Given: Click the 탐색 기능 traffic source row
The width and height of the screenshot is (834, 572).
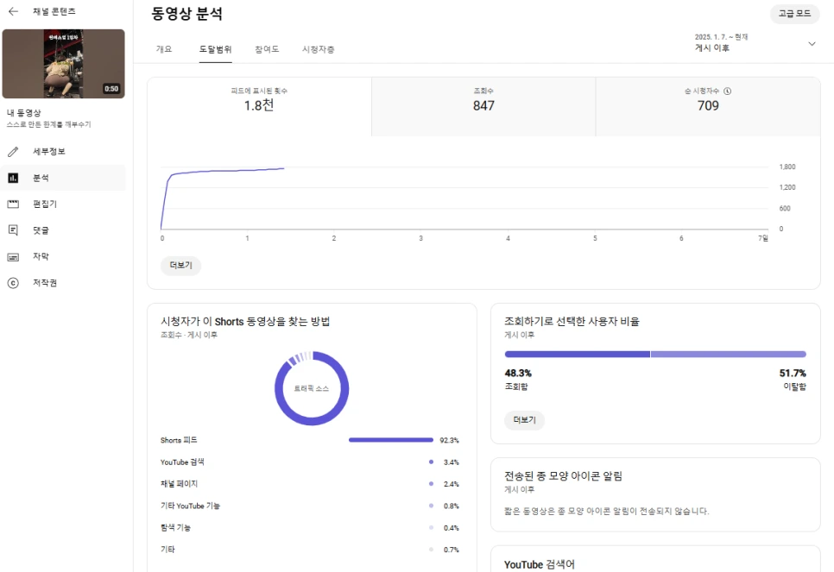Looking at the screenshot, I should pyautogui.click(x=310, y=528).
